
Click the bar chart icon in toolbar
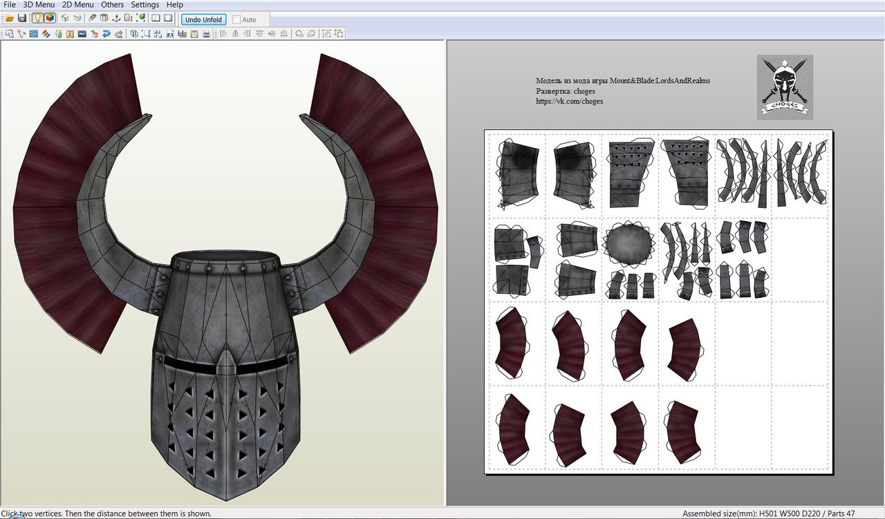[x=182, y=33]
